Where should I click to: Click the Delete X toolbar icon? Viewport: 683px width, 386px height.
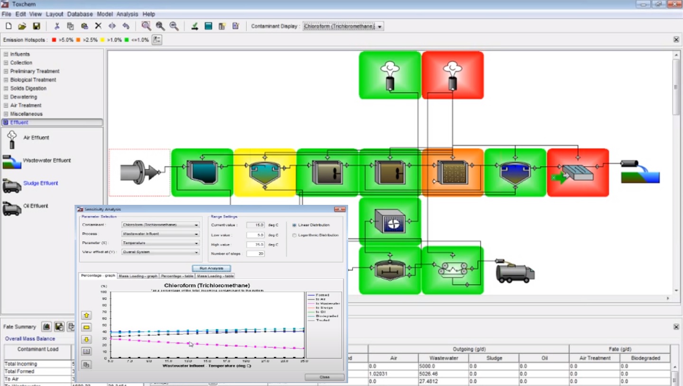98,26
